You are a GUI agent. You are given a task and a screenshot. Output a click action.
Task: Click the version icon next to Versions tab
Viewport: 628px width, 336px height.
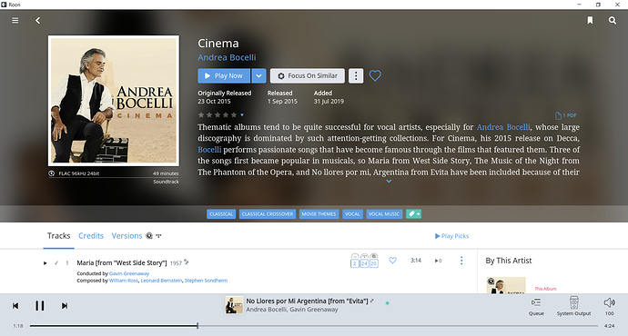tap(149, 236)
